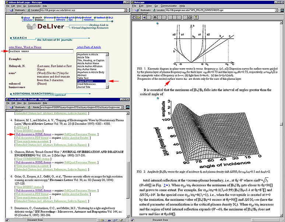This screenshot has width=285, height=222.
Task: Click the copy icon beside the printer icon
Action: [185, 17]
